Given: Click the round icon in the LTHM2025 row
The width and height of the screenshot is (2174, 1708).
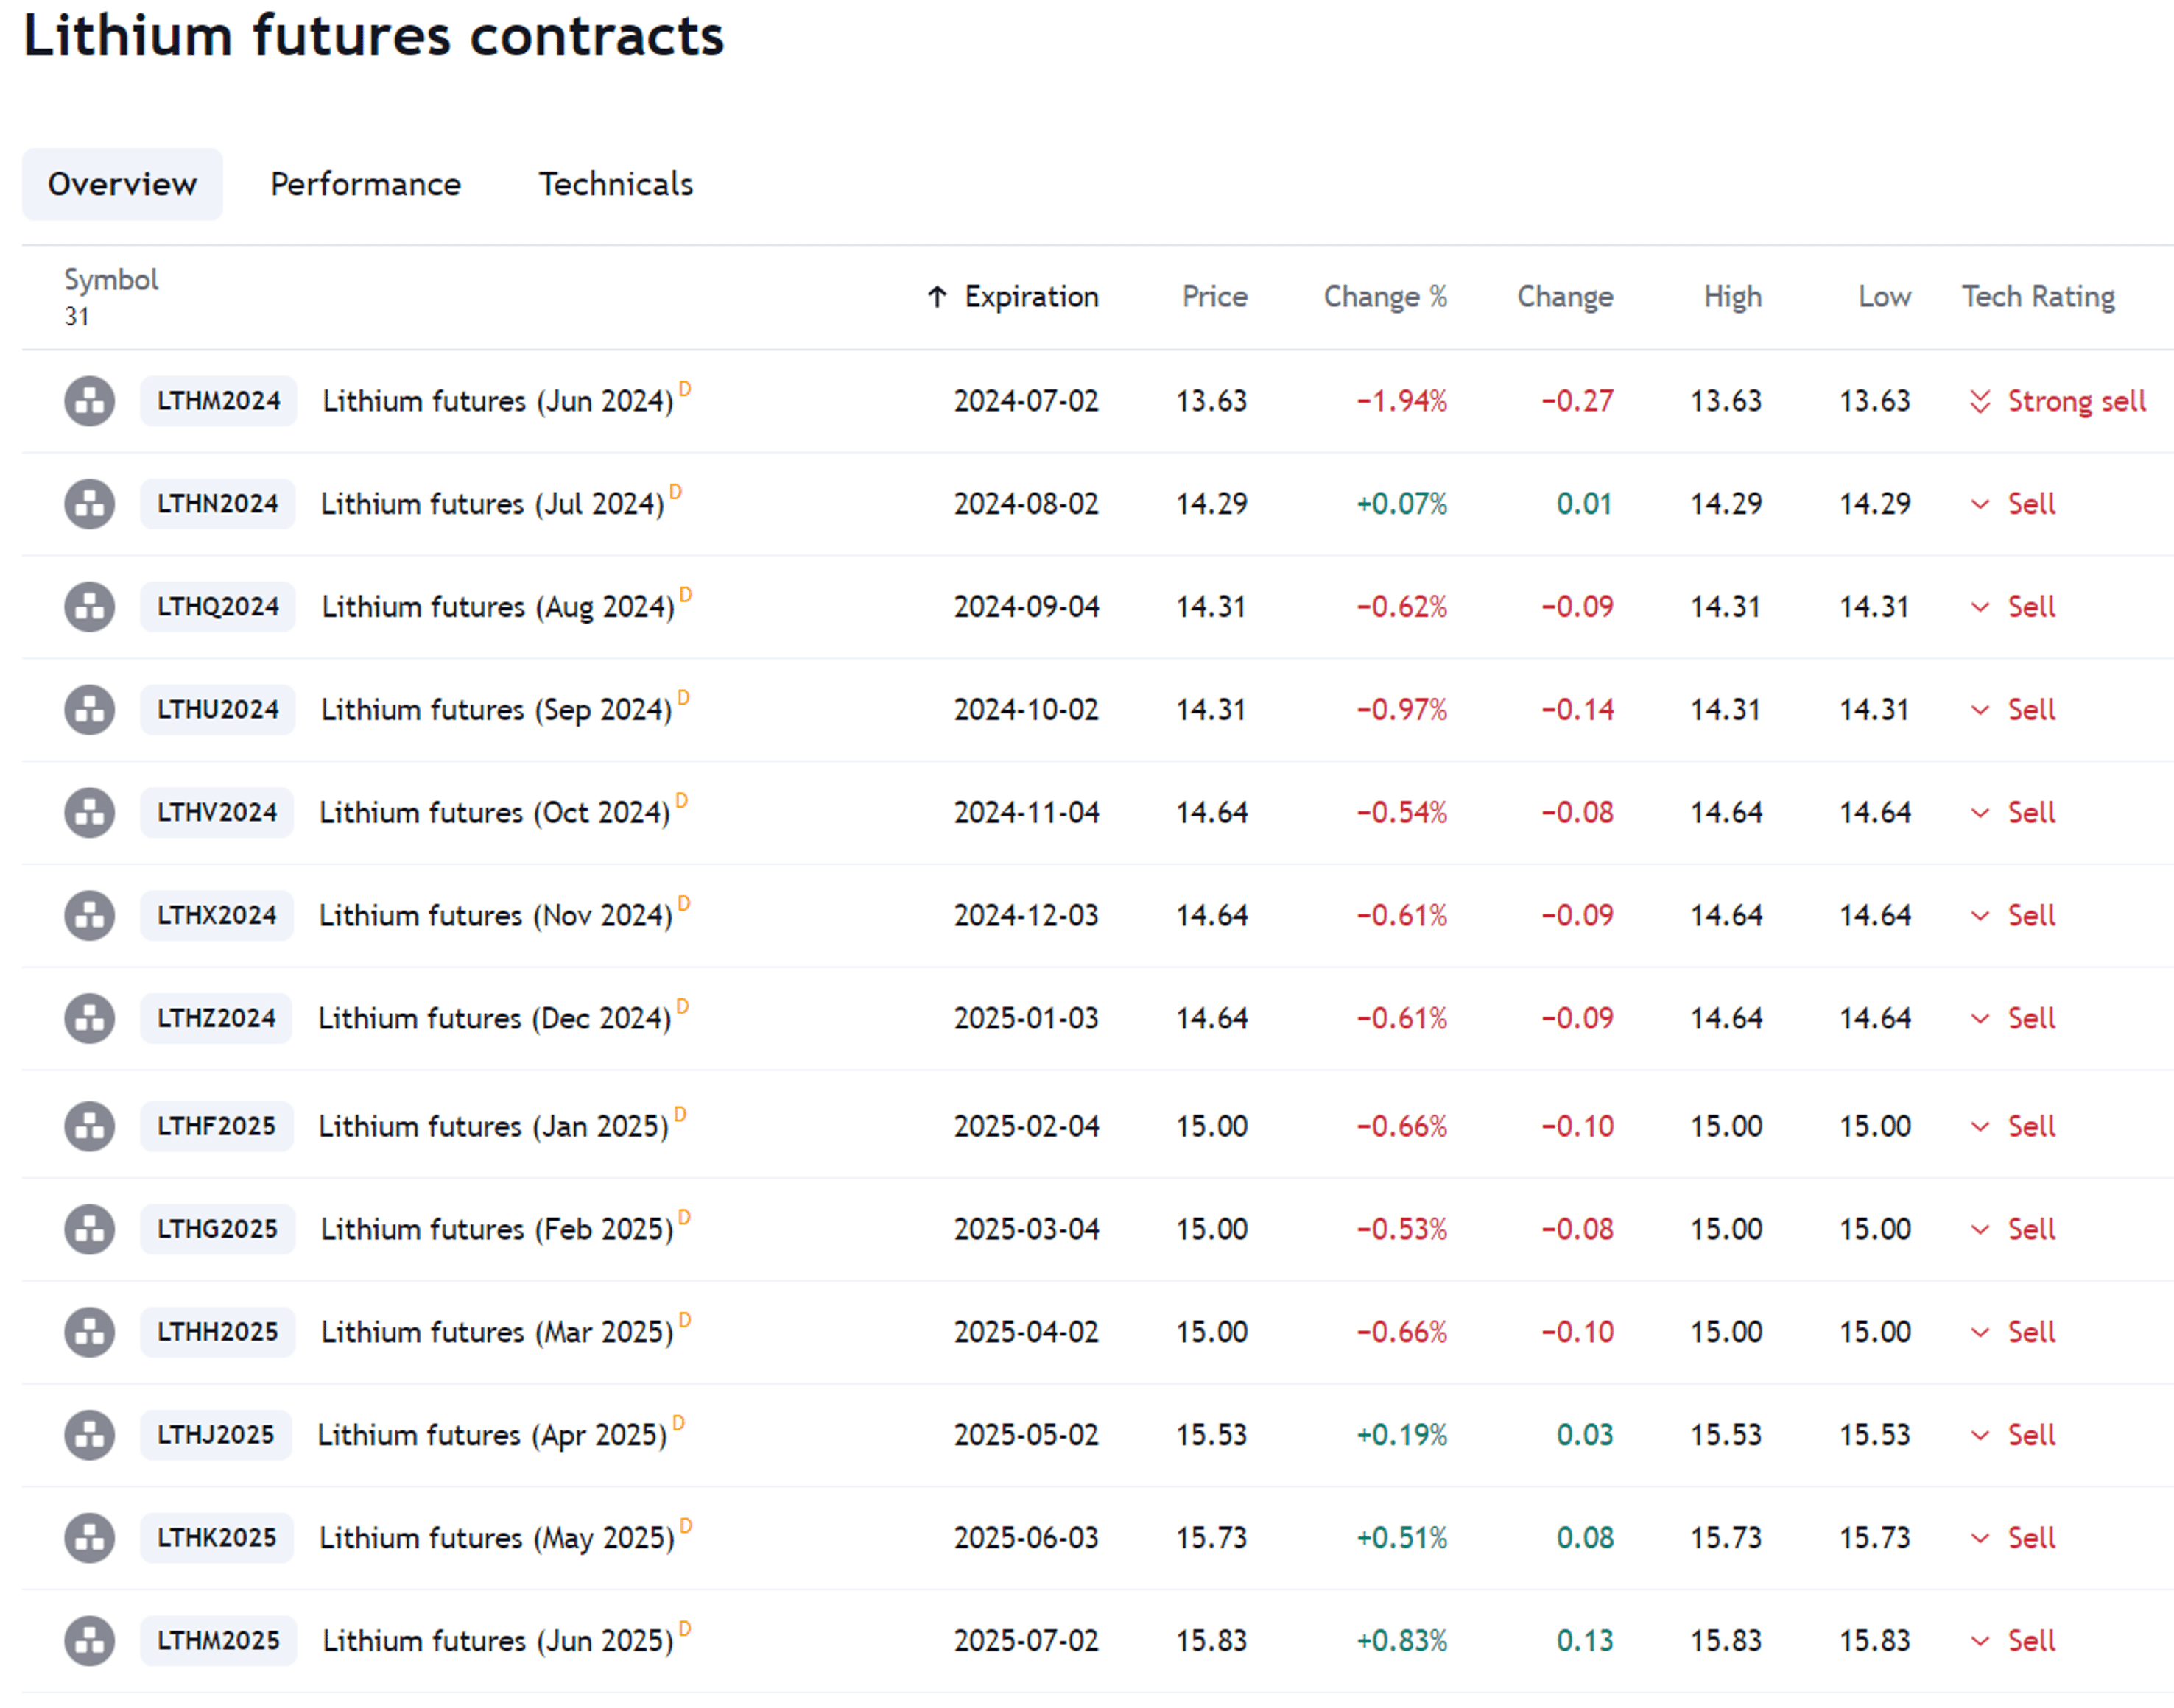Looking at the screenshot, I should click(89, 1642).
